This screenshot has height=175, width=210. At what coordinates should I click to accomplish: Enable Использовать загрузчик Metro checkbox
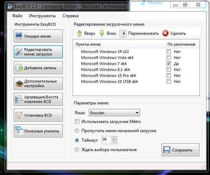tap(77, 122)
